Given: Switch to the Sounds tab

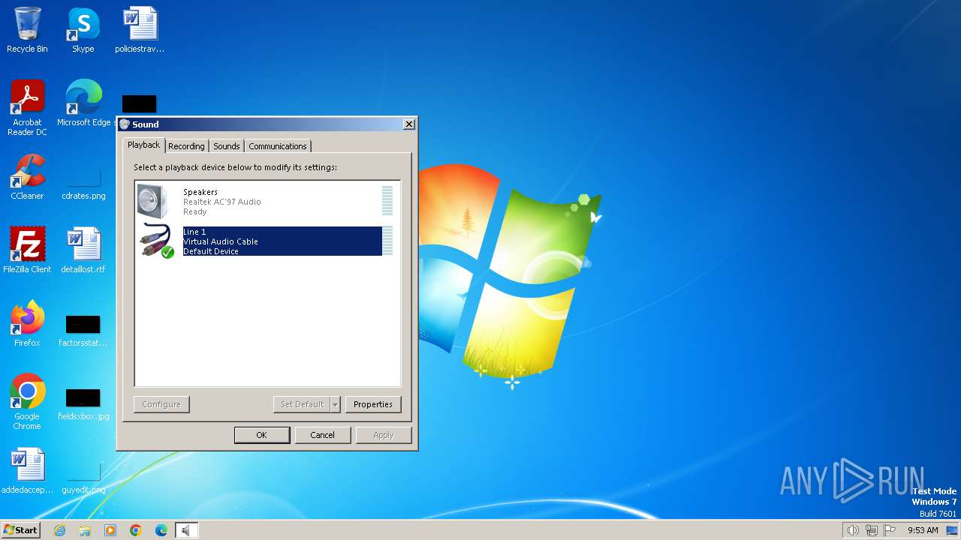Looking at the screenshot, I should coord(226,146).
